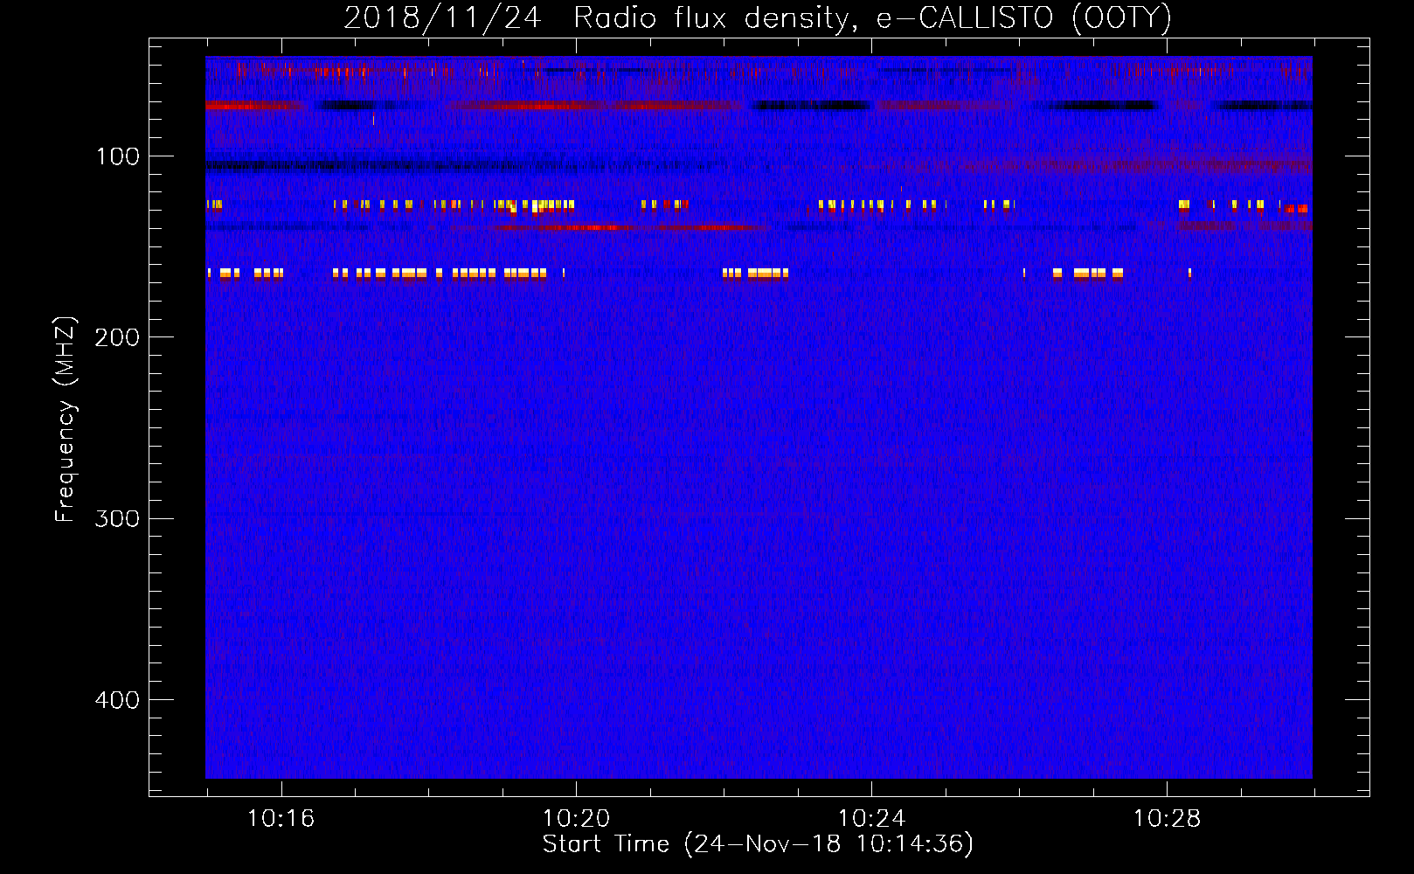Click the '10:16' time tick label

pyautogui.click(x=281, y=819)
